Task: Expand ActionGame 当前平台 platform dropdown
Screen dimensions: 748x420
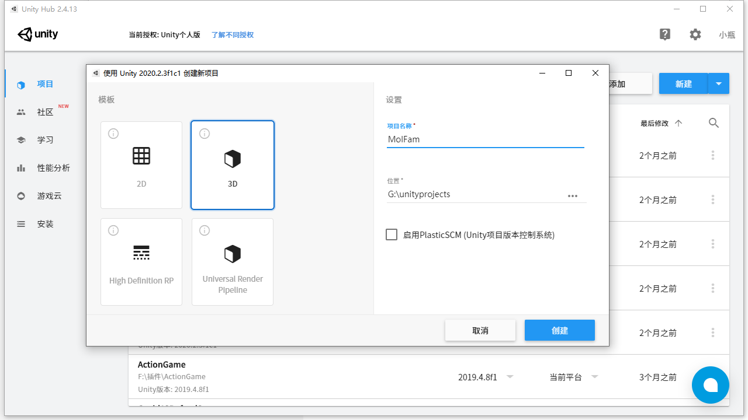Action: pyautogui.click(x=595, y=377)
